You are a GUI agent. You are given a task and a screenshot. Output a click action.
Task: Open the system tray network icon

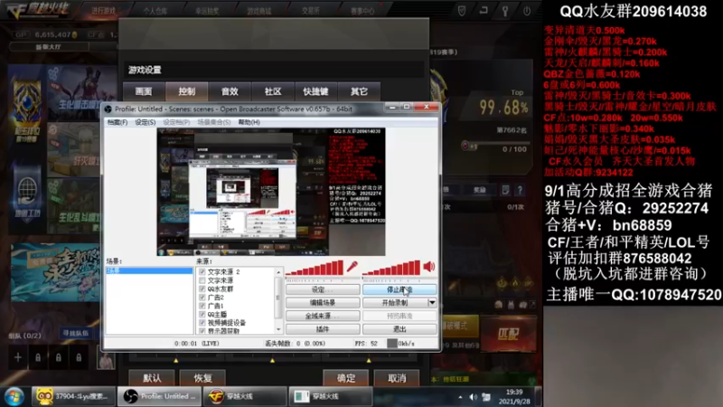click(x=486, y=397)
